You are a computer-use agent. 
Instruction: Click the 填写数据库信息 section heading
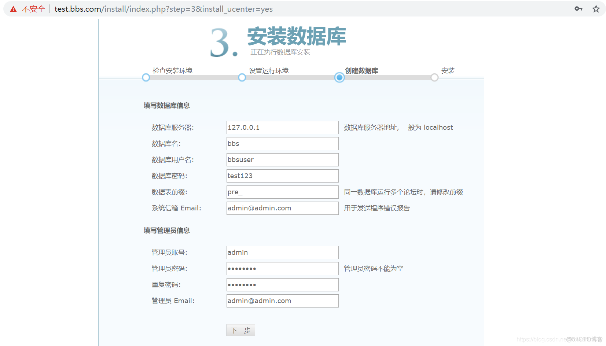[x=167, y=106]
